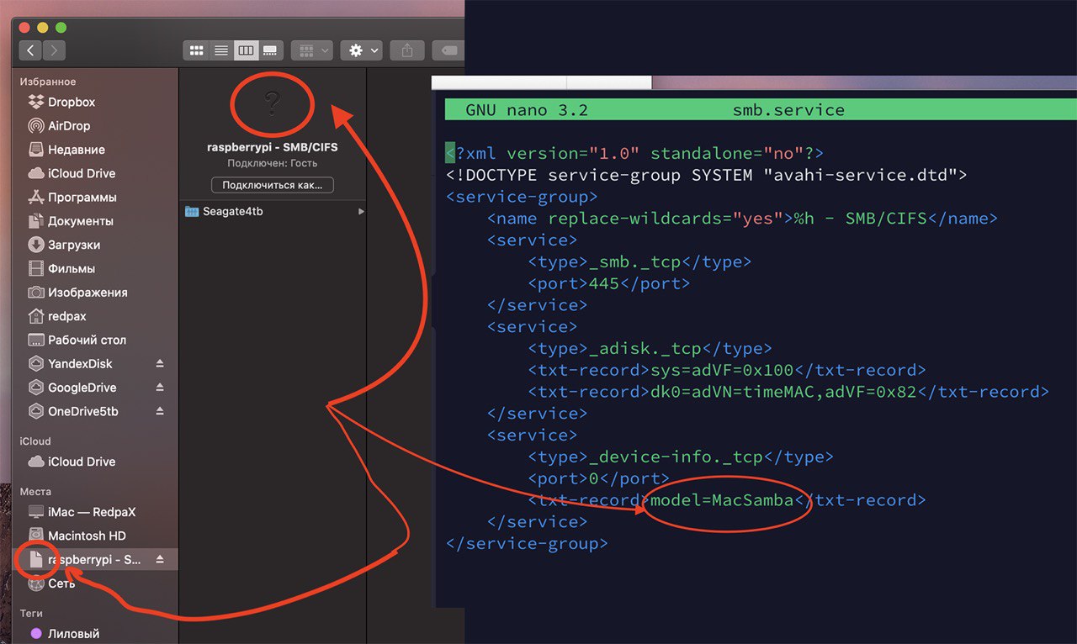The image size is (1077, 644).
Task: Open Недавние in the sidebar
Action: [76, 150]
